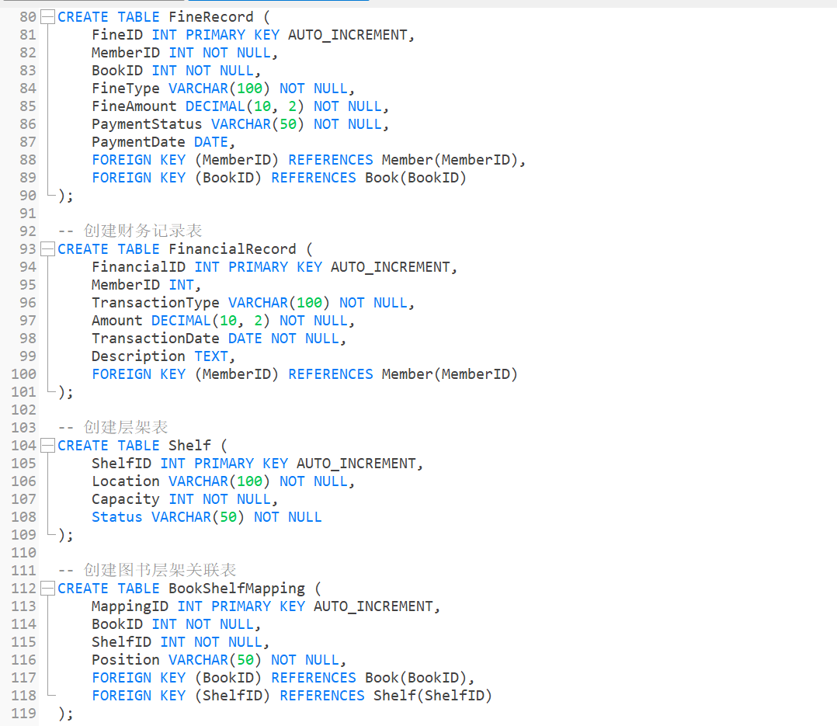
Task: Click the FinancialID column name
Action: click(x=138, y=267)
